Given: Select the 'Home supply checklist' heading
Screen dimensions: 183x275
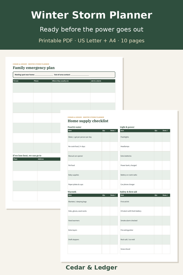Looking at the screenshot, I should coord(88,121).
